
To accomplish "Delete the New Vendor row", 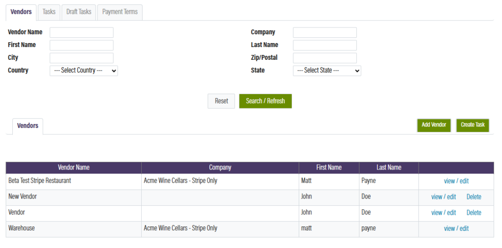I will pyautogui.click(x=474, y=197).
